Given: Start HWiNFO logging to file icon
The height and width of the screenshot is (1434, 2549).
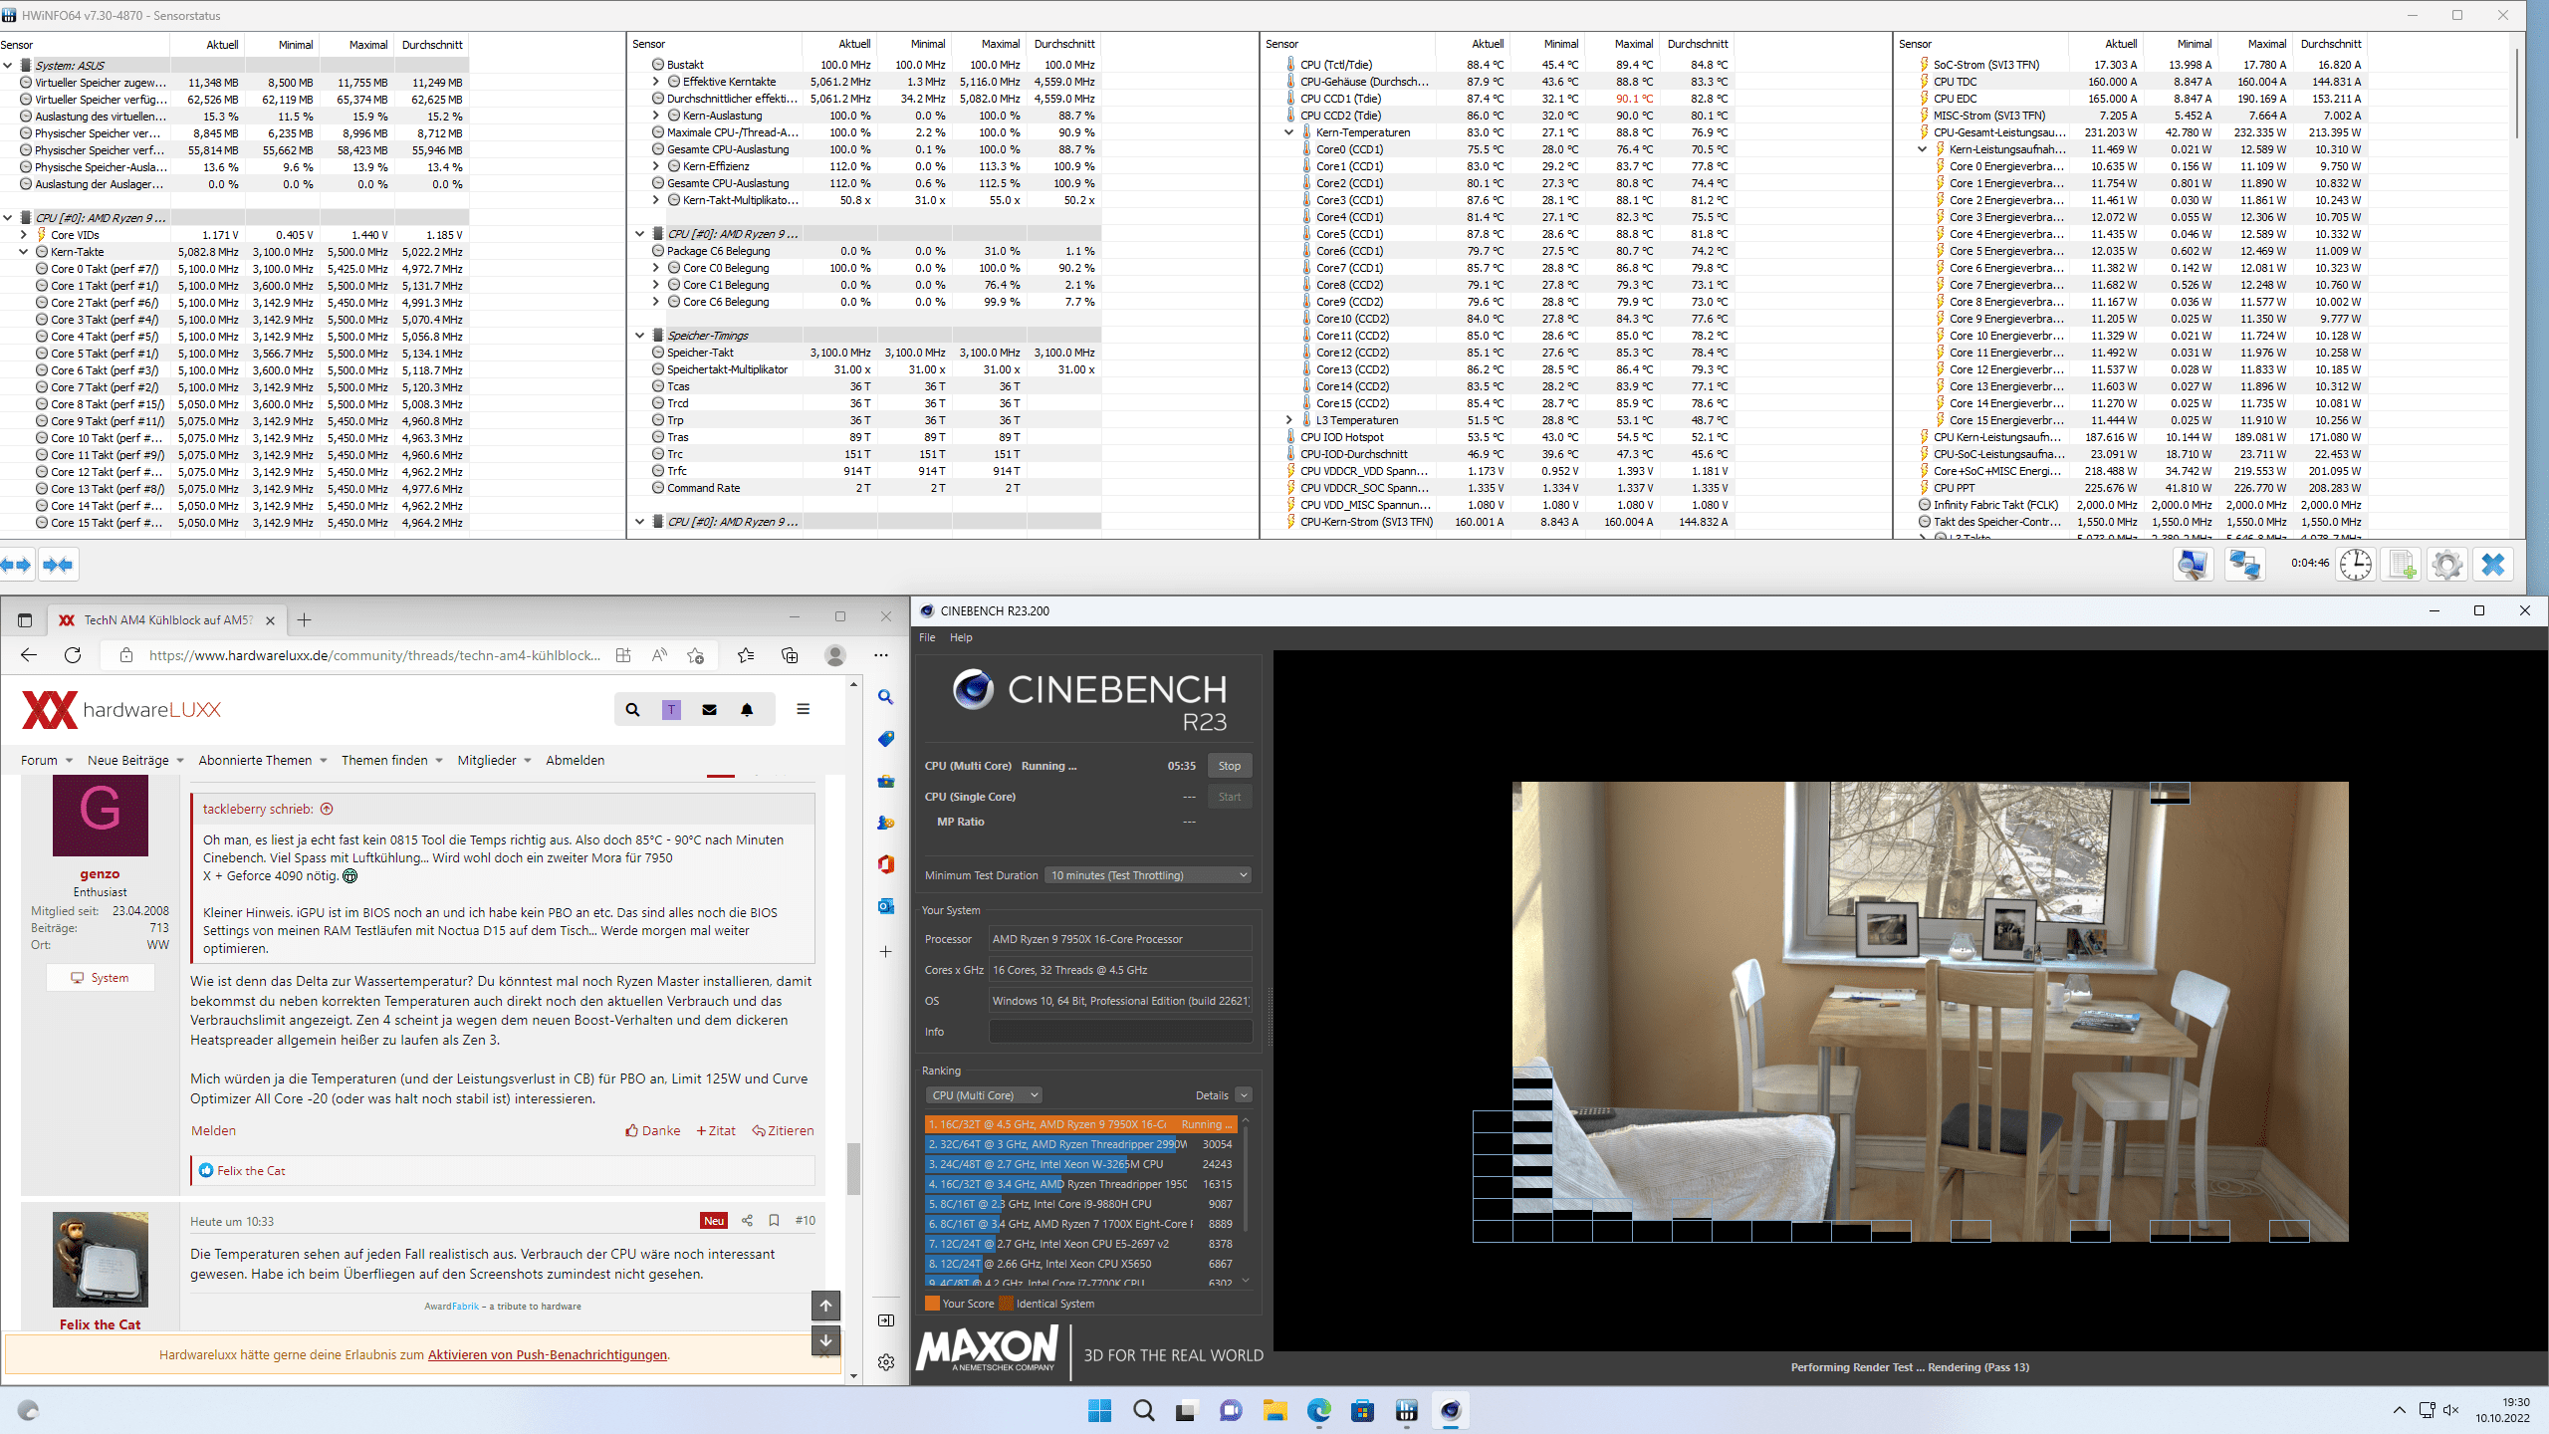Looking at the screenshot, I should coord(2402,565).
